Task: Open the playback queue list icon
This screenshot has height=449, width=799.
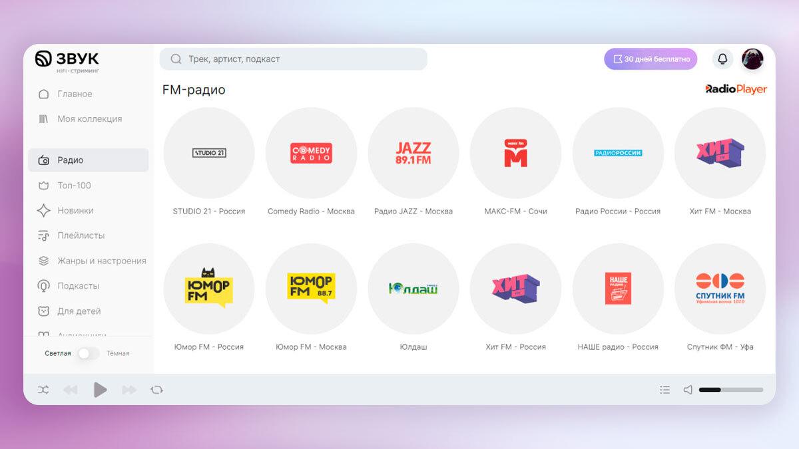Action: [x=665, y=390]
